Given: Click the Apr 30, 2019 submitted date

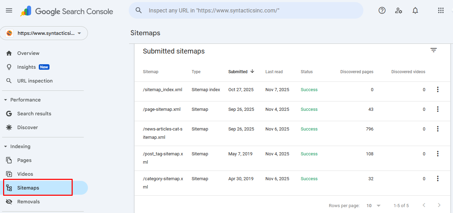Looking at the screenshot, I should click(x=241, y=178).
